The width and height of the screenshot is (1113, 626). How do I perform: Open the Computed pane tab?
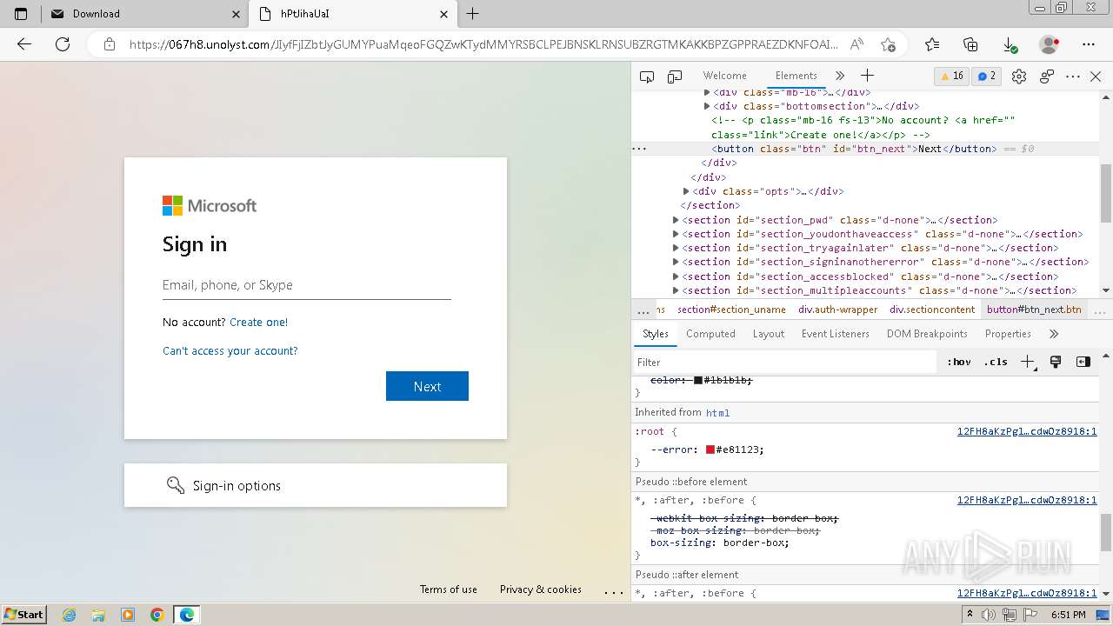[x=710, y=334]
